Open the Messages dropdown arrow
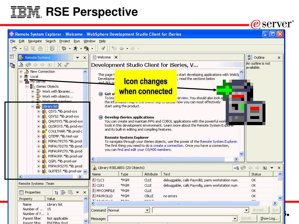 235,219
